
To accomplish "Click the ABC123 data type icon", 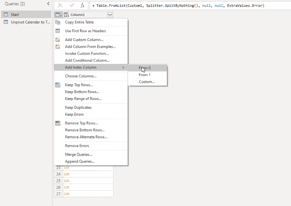I will [x=66, y=15].
